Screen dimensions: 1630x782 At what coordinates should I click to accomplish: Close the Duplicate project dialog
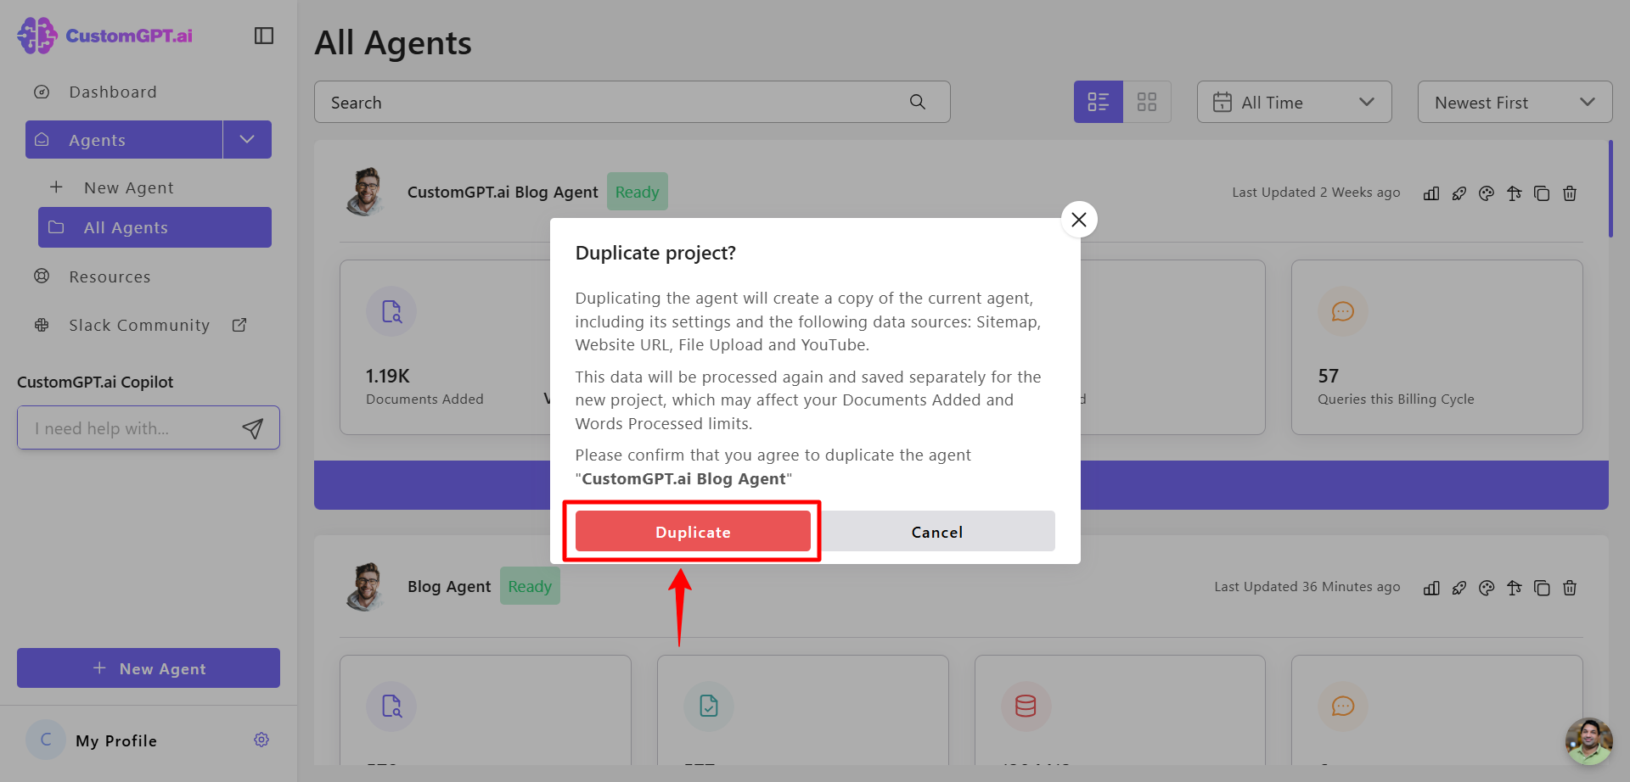point(1079,220)
